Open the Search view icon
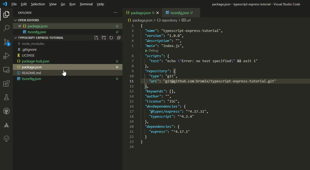This screenshot has width=310, height=170. [6, 28]
